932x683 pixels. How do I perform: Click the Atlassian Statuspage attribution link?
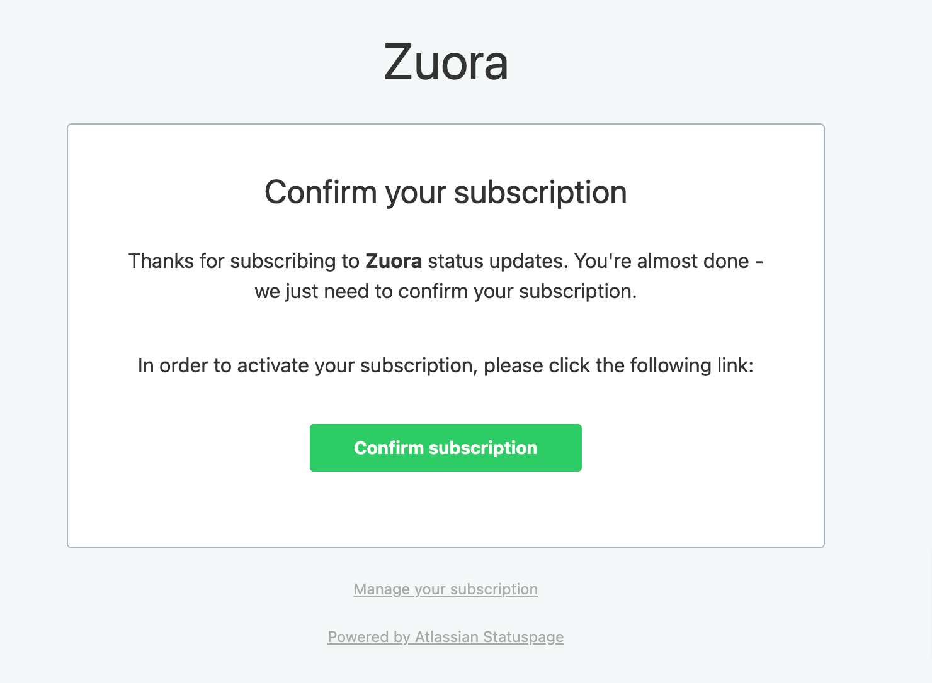tap(445, 637)
